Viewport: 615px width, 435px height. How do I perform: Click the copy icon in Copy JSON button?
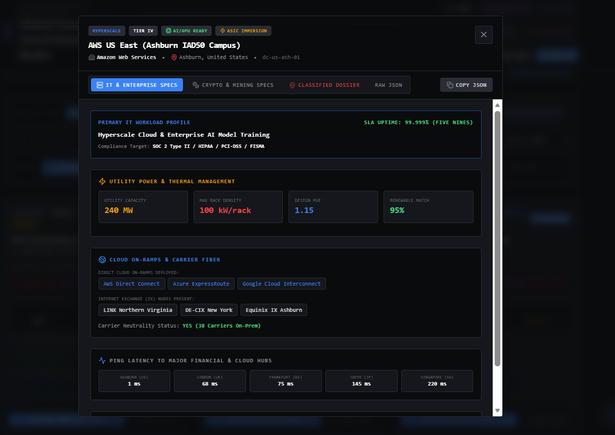(450, 85)
